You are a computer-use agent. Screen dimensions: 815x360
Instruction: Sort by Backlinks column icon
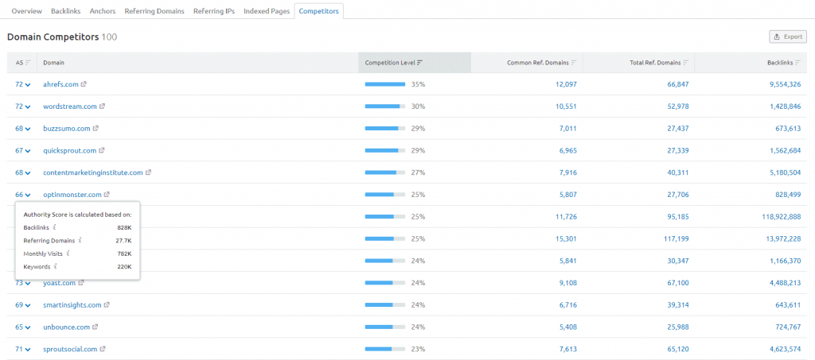click(x=798, y=63)
